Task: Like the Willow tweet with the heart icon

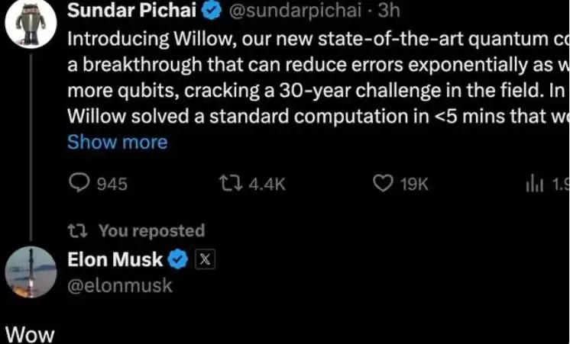Action: [x=383, y=184]
